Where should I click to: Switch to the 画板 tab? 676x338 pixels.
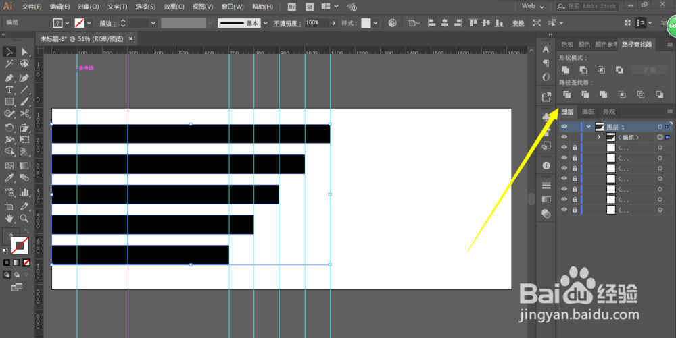click(588, 111)
